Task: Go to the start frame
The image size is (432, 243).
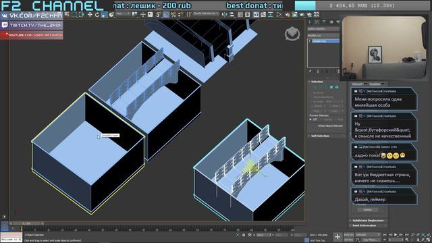Action: tap(385, 235)
